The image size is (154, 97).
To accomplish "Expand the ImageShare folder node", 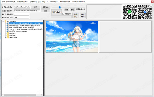I will coord(5,37).
